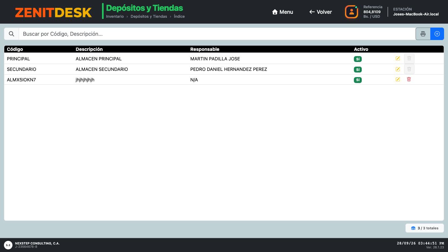Select SECUNDARIO code cell
Image resolution: width=448 pixels, height=252 pixels.
coord(22,69)
